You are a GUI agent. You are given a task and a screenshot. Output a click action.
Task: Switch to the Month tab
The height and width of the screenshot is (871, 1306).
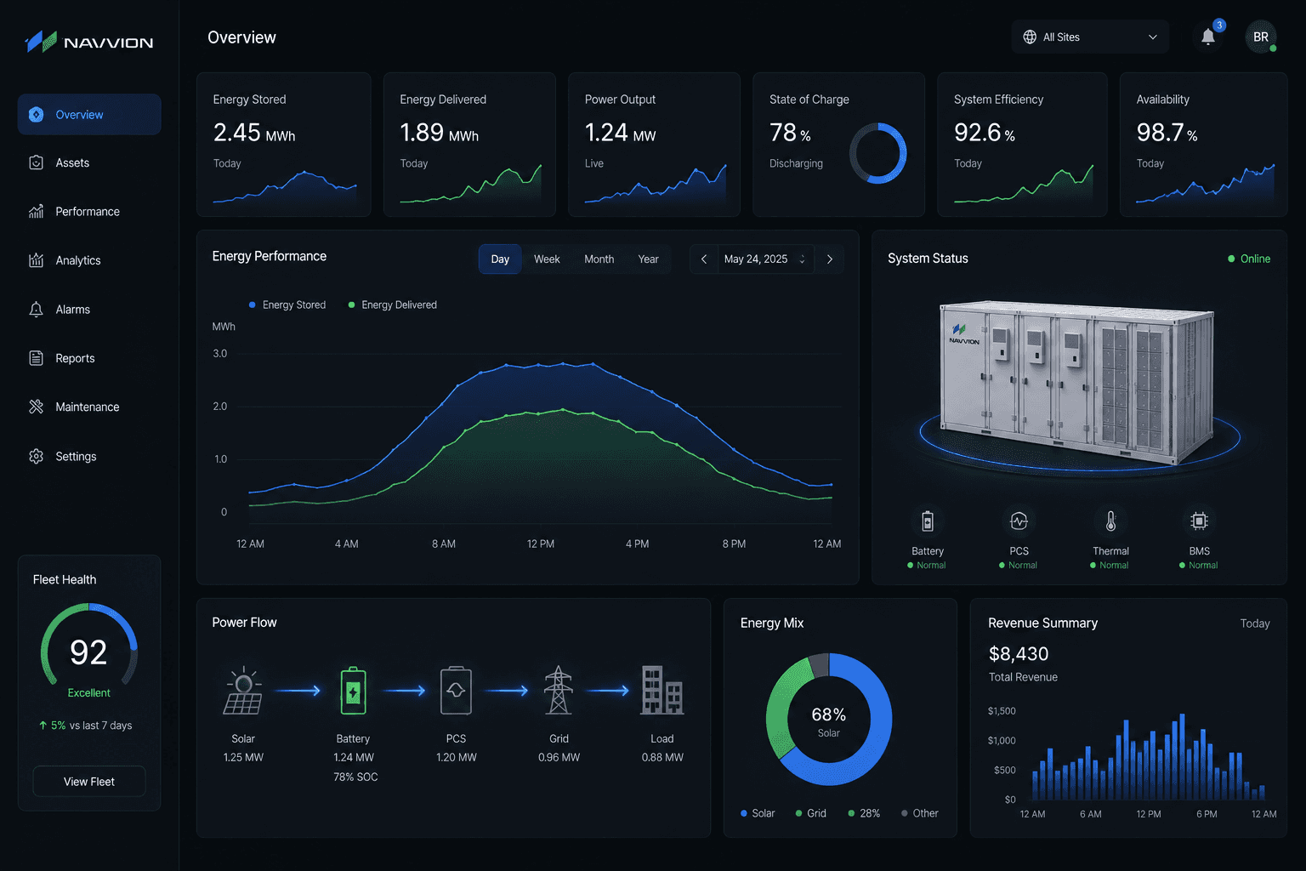point(599,259)
